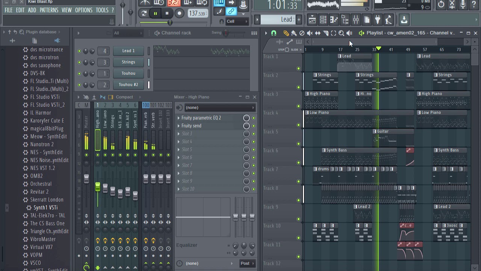
Task: Click the tempo tapper icon
Action: [x=389, y=20]
